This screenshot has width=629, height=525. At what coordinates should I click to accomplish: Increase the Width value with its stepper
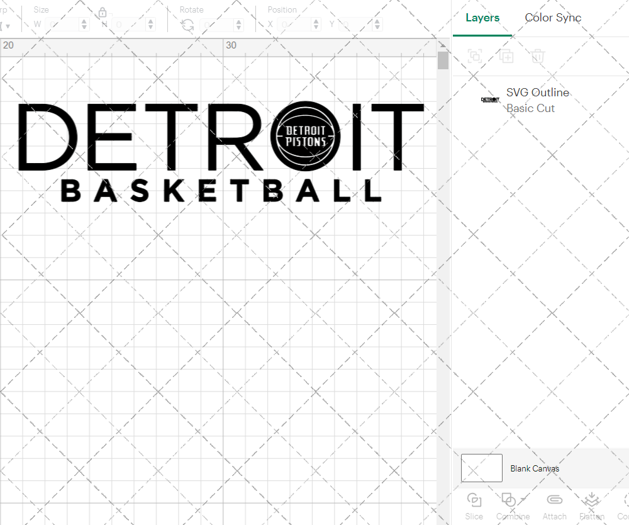(85, 21)
